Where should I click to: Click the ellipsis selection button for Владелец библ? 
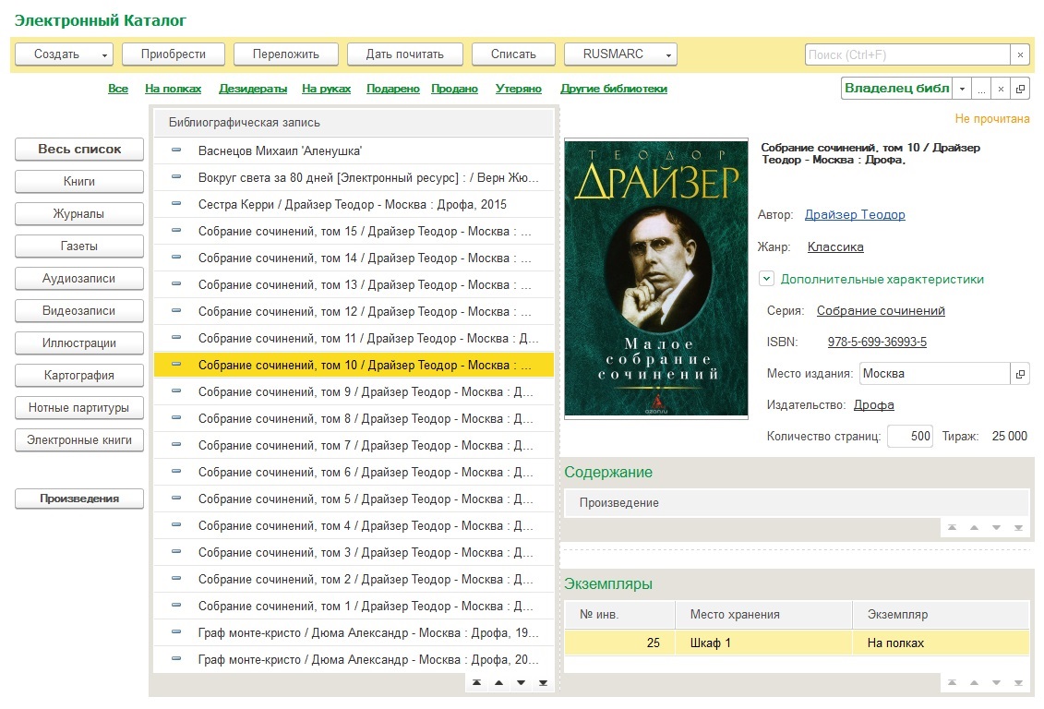click(x=981, y=89)
